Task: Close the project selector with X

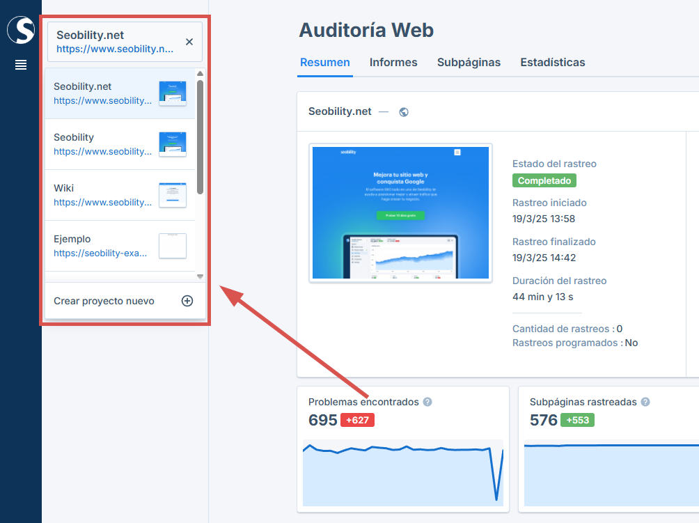Action: [x=189, y=42]
